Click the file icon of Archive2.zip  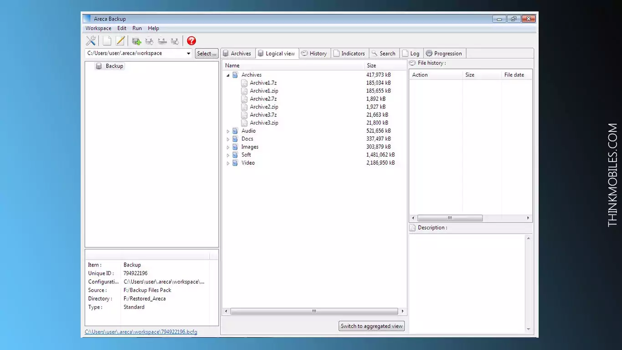(x=244, y=107)
